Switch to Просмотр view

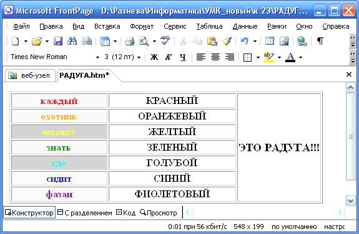[159, 213]
